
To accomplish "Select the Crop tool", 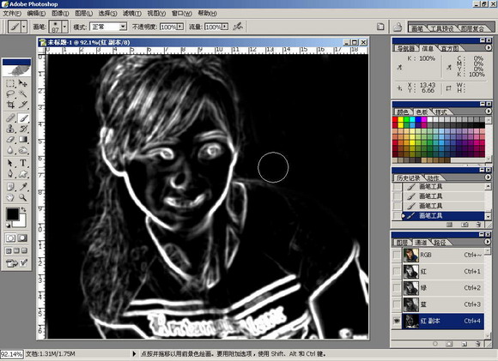I will click(x=10, y=105).
